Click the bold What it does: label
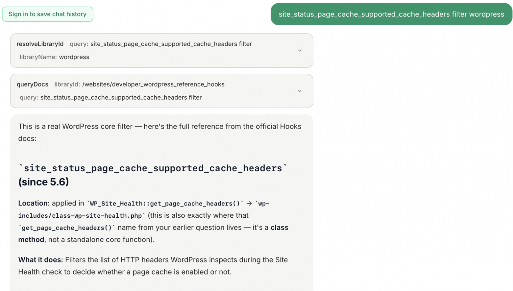The image size is (513, 291). pyautogui.click(x=40, y=260)
